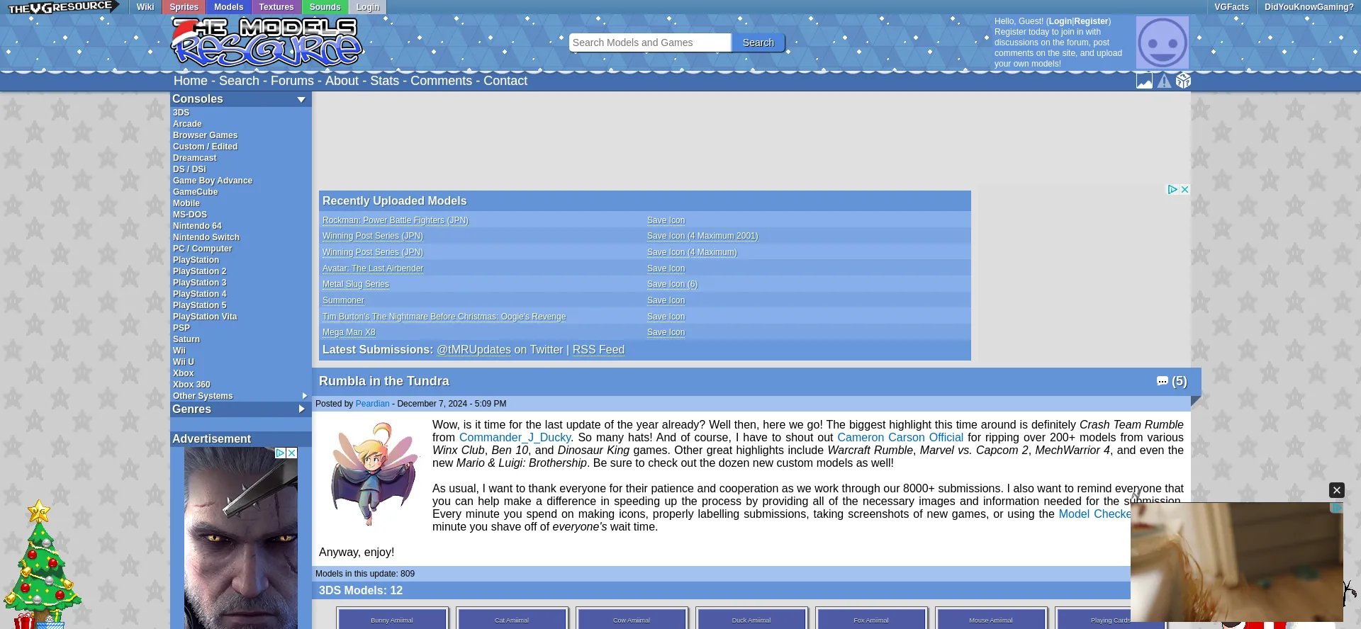The height and width of the screenshot is (629, 1361).
Task: Open the Metal Slug Series link
Action: (355, 284)
